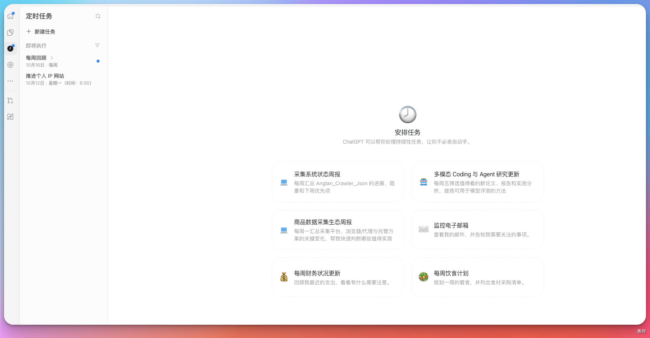Viewport: 650px width, 338px height.
Task: Create a new task via 新建任务
Action: (x=41, y=32)
